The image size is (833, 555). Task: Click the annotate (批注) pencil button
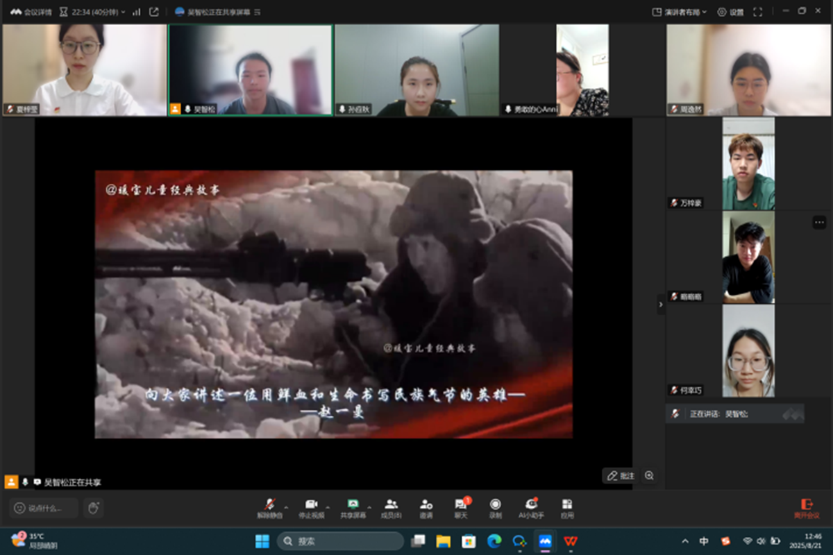pos(621,476)
